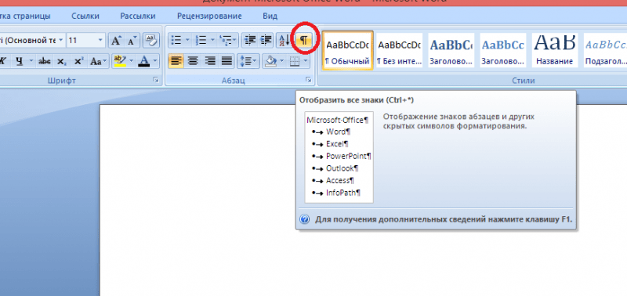Click the Shrink Font button
Screen dimensions: 627x296
coord(132,41)
